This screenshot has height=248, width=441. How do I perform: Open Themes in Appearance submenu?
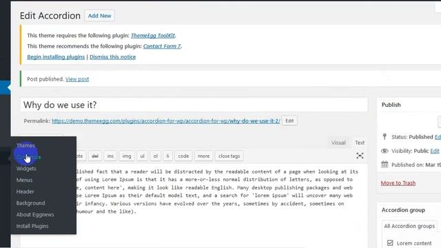point(25,145)
